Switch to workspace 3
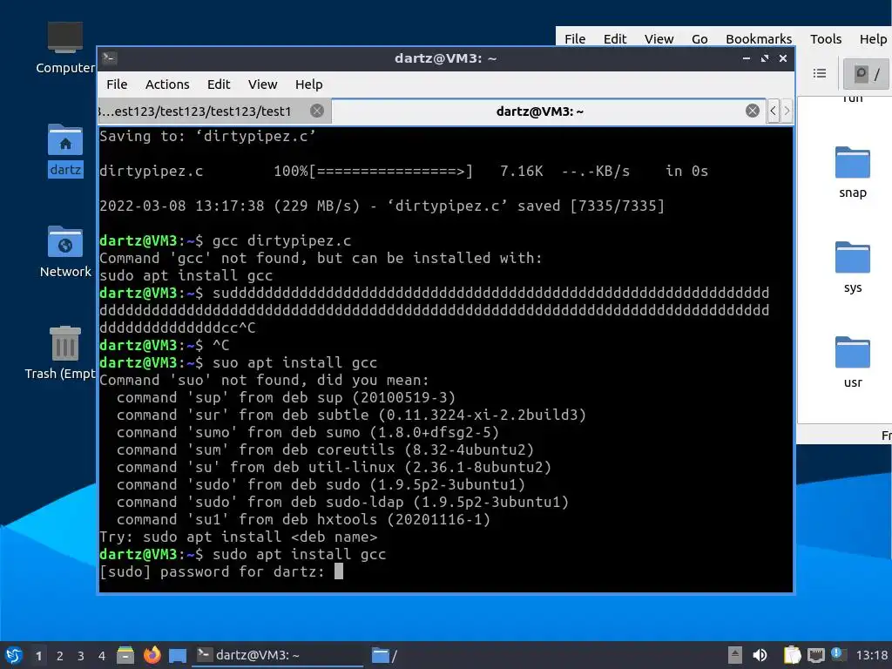 click(x=80, y=656)
